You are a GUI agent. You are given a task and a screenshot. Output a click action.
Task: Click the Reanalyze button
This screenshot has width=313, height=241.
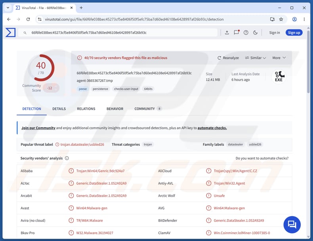click(x=228, y=58)
